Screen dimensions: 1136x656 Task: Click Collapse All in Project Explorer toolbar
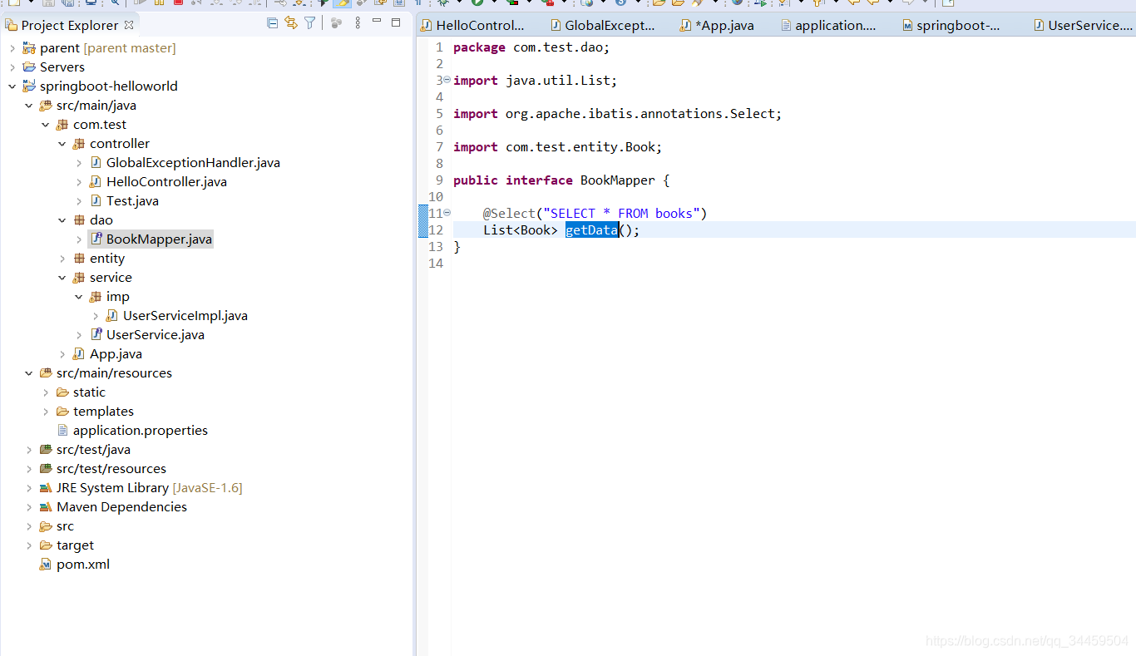272,23
